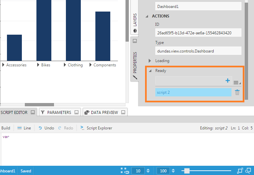Expand the Loading action

[x=150, y=61]
